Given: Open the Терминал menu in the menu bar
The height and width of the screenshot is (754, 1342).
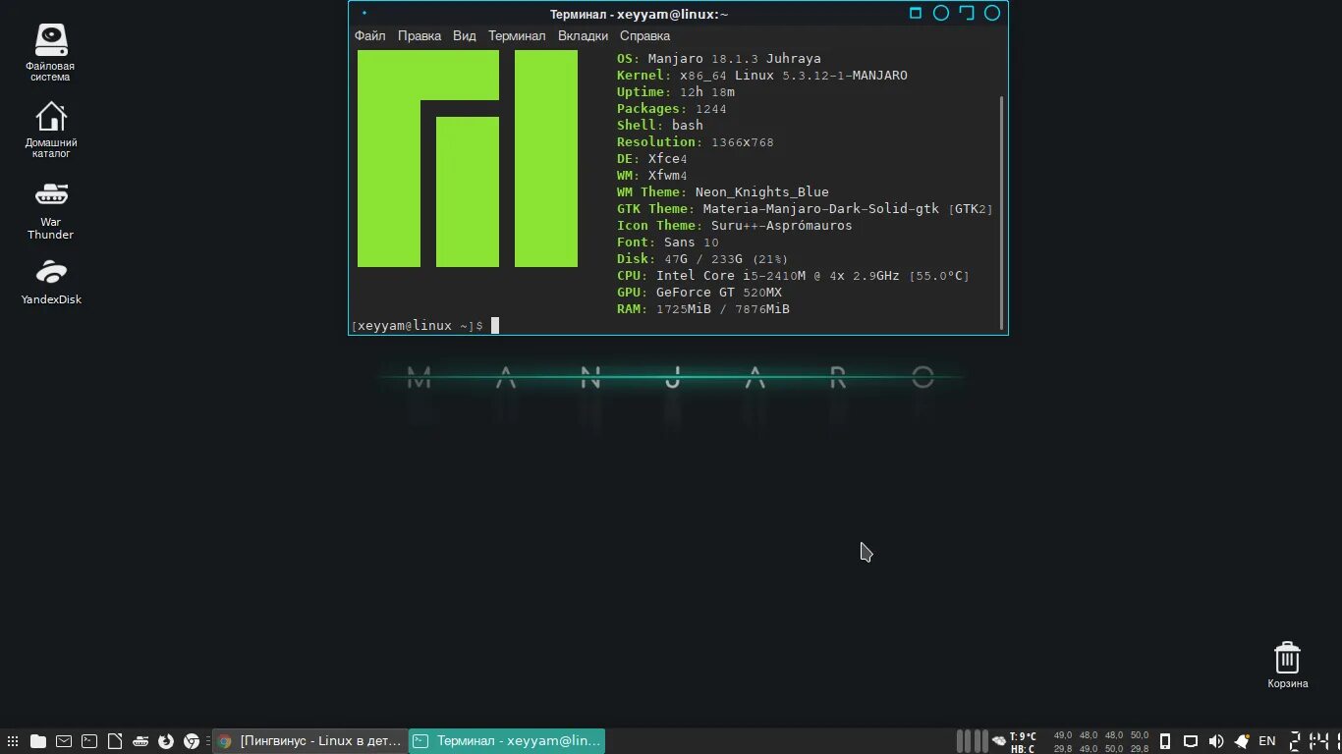Looking at the screenshot, I should click(x=517, y=35).
